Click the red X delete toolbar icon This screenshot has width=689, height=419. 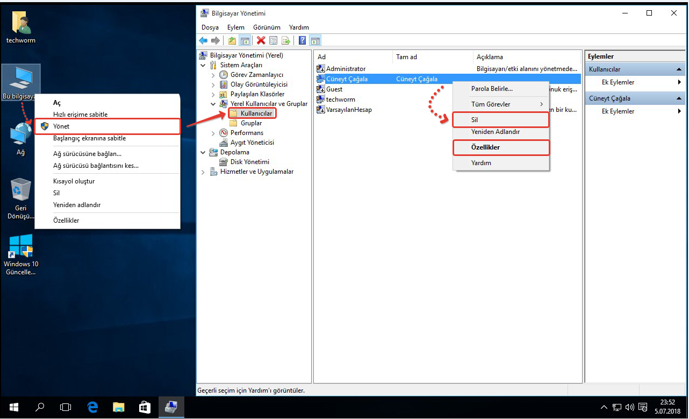[x=261, y=41]
